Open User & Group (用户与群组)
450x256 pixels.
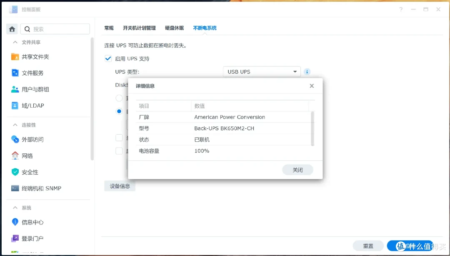(x=30, y=89)
